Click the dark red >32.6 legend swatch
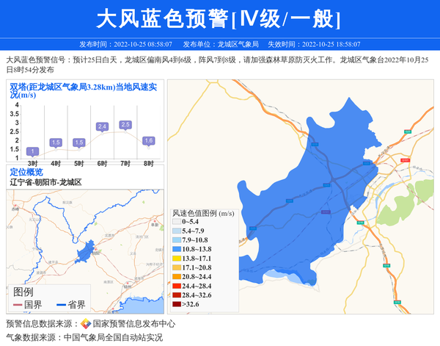The width and height of the screenshot is (440, 346). [176, 303]
